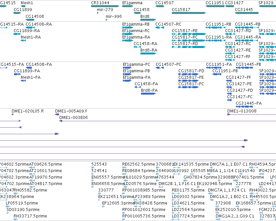This screenshot has height=221, width=276.
Task: Click the CG15817-RE transcript label
Action: tap(185, 31)
